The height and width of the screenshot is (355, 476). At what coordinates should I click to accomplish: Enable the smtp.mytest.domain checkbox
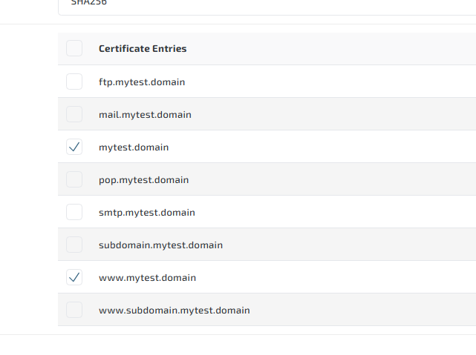(x=74, y=212)
